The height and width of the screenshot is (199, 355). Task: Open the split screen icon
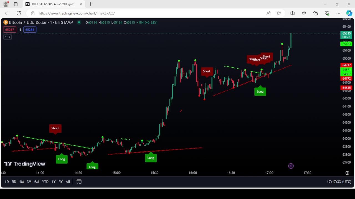[292, 13]
